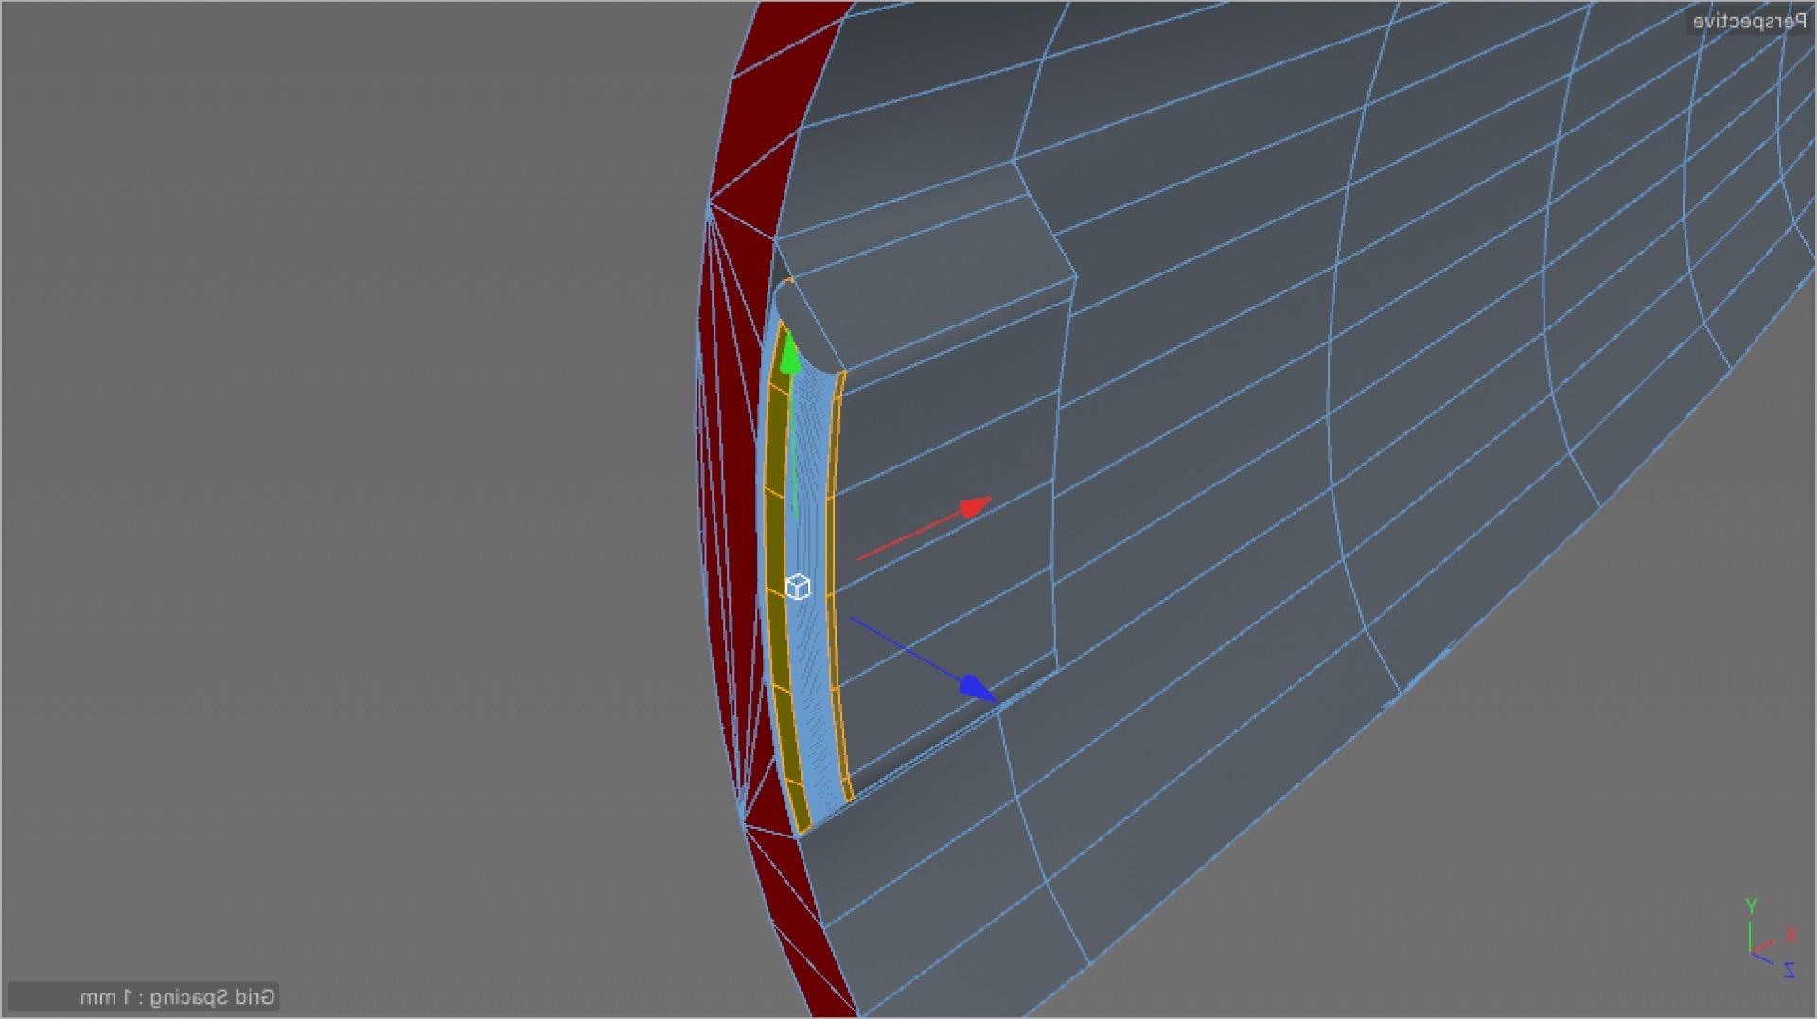This screenshot has width=1817, height=1019.
Task: Click the Grid Spacing 1 mm readout
Action: pyautogui.click(x=177, y=996)
